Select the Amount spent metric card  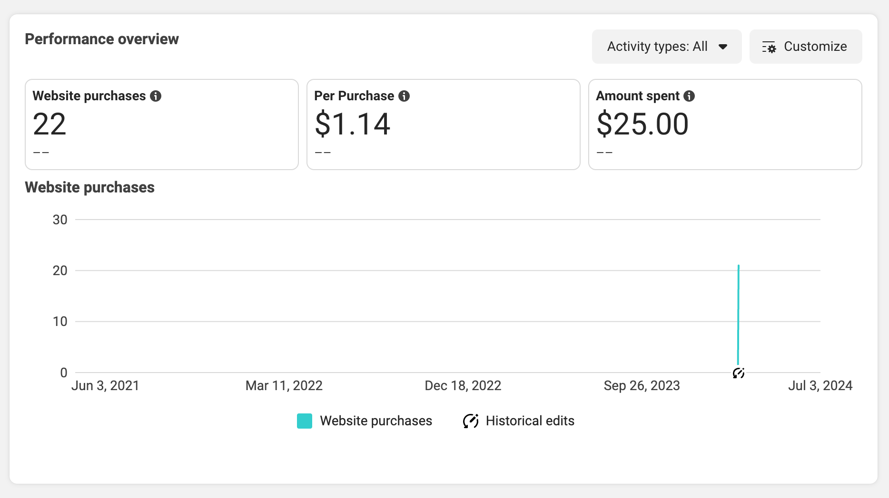coord(725,124)
